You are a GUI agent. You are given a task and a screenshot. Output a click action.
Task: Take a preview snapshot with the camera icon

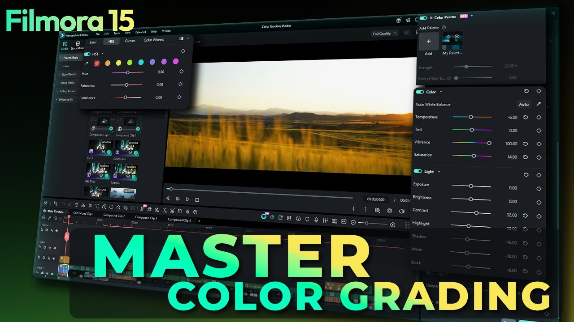389,210
